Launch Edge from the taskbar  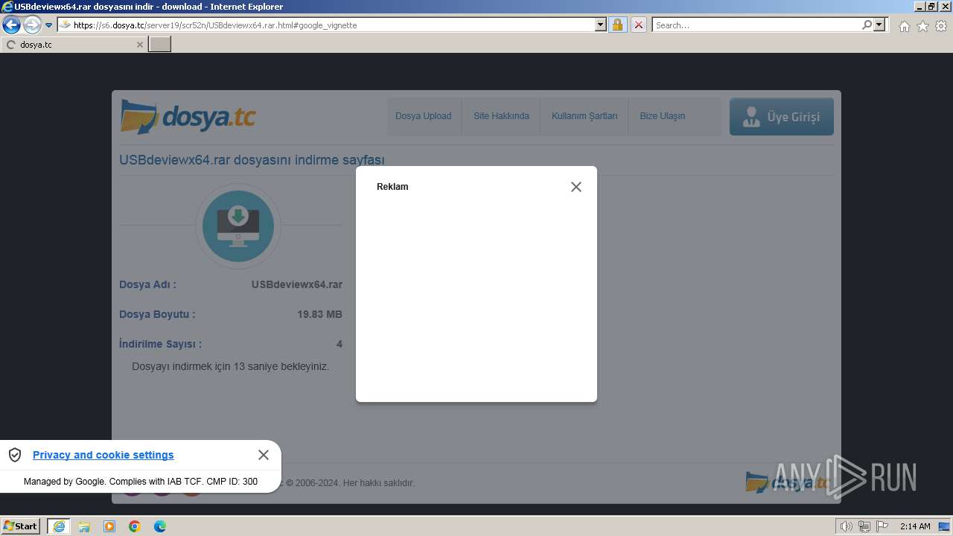[x=160, y=526]
